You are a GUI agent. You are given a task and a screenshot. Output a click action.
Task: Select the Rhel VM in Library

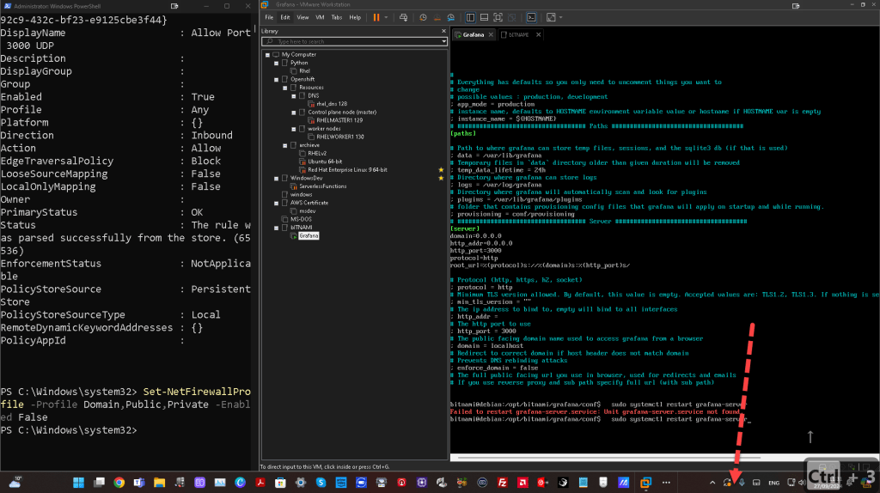(x=304, y=71)
